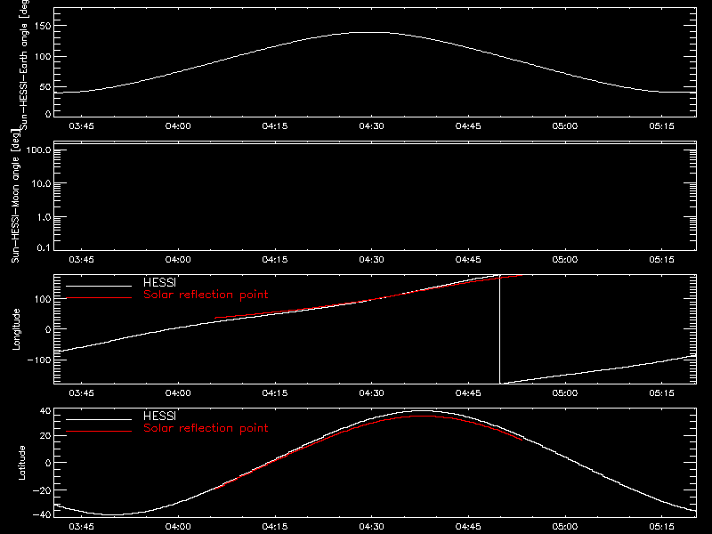Viewport: 712px width, 534px height.
Task: Click 03:45 time label under Earth angle plot
Action: pos(81,126)
